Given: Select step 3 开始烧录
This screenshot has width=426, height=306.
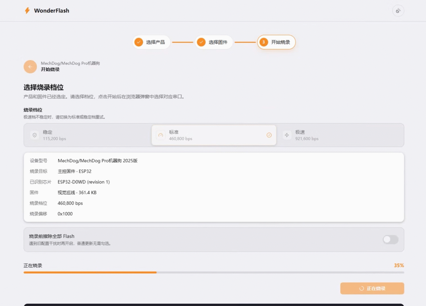Looking at the screenshot, I should pyautogui.click(x=276, y=42).
